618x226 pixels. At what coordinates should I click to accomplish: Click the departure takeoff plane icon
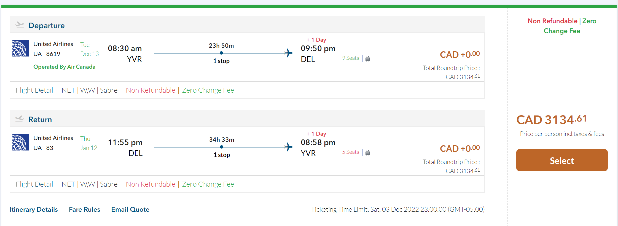click(x=20, y=25)
